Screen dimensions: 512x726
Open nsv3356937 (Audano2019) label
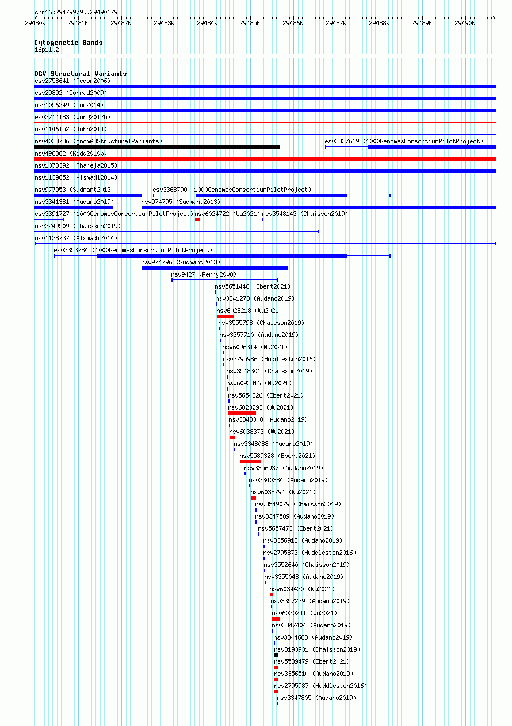coord(284,468)
